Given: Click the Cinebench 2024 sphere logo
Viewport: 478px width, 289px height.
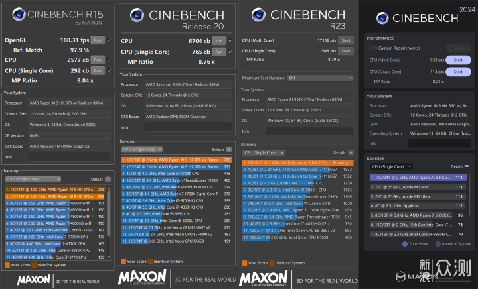Looking at the screenshot, I should click(x=382, y=18).
